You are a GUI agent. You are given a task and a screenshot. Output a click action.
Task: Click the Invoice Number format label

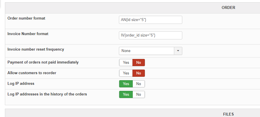(28, 34)
